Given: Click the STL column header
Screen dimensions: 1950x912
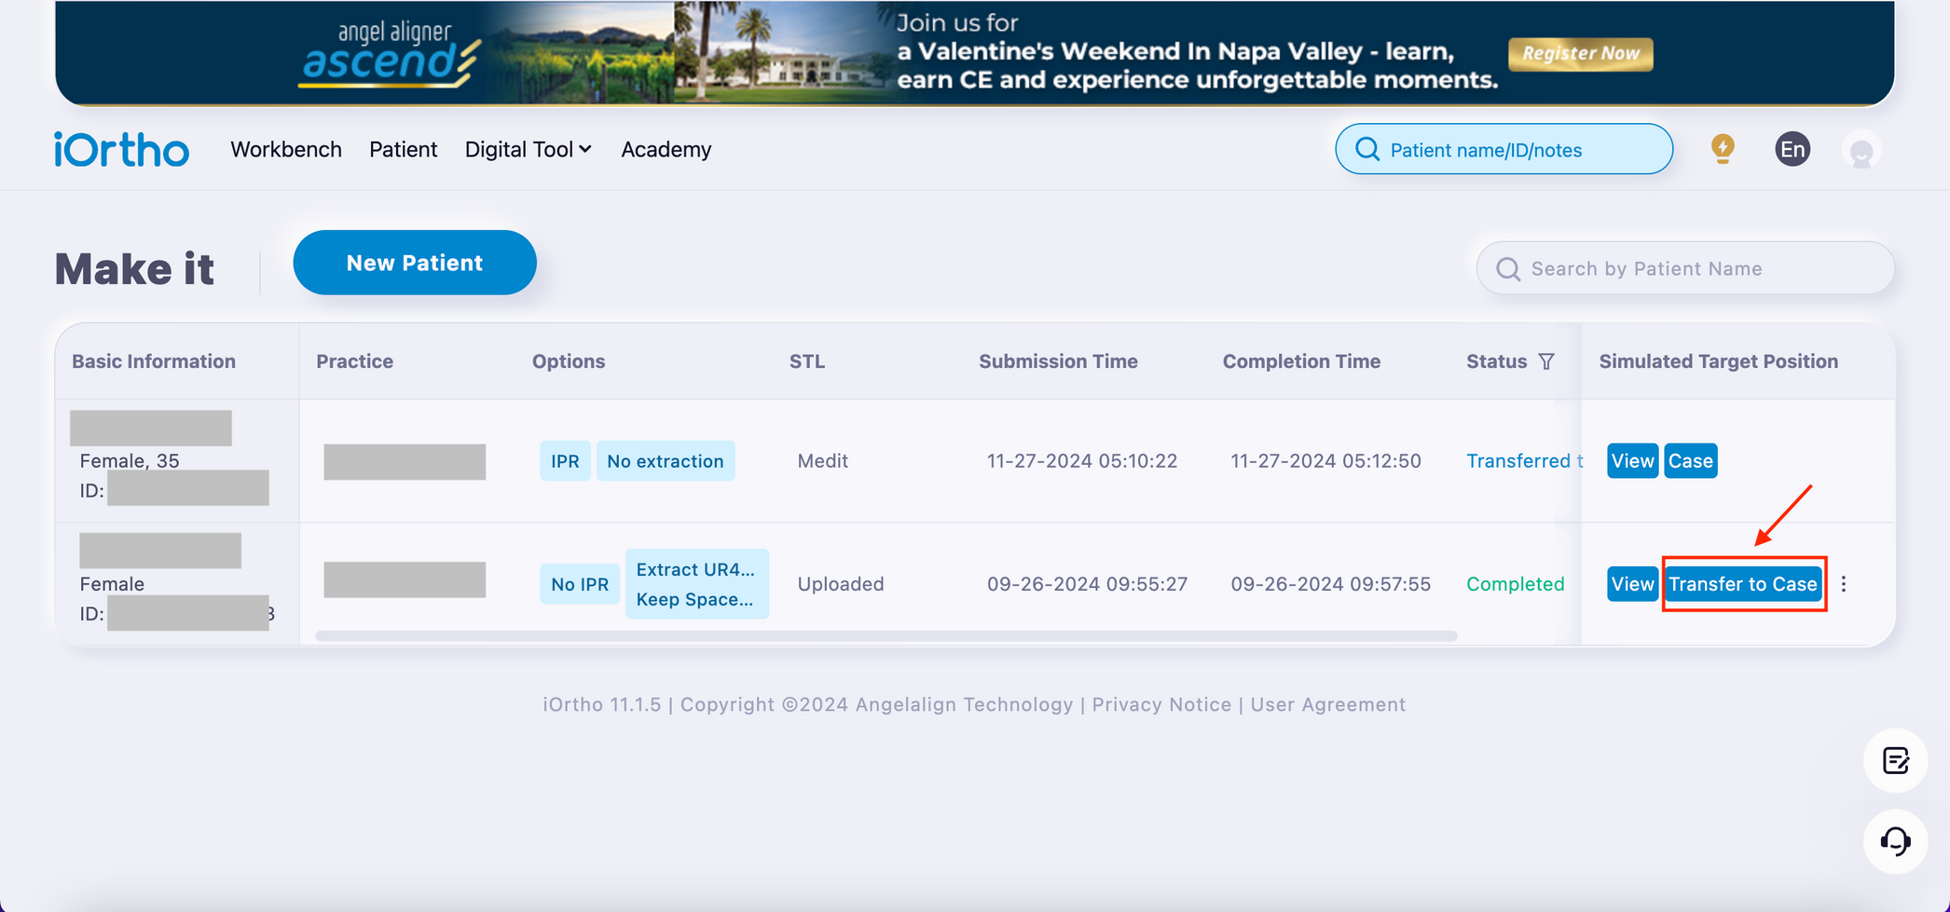Looking at the screenshot, I should click(807, 361).
